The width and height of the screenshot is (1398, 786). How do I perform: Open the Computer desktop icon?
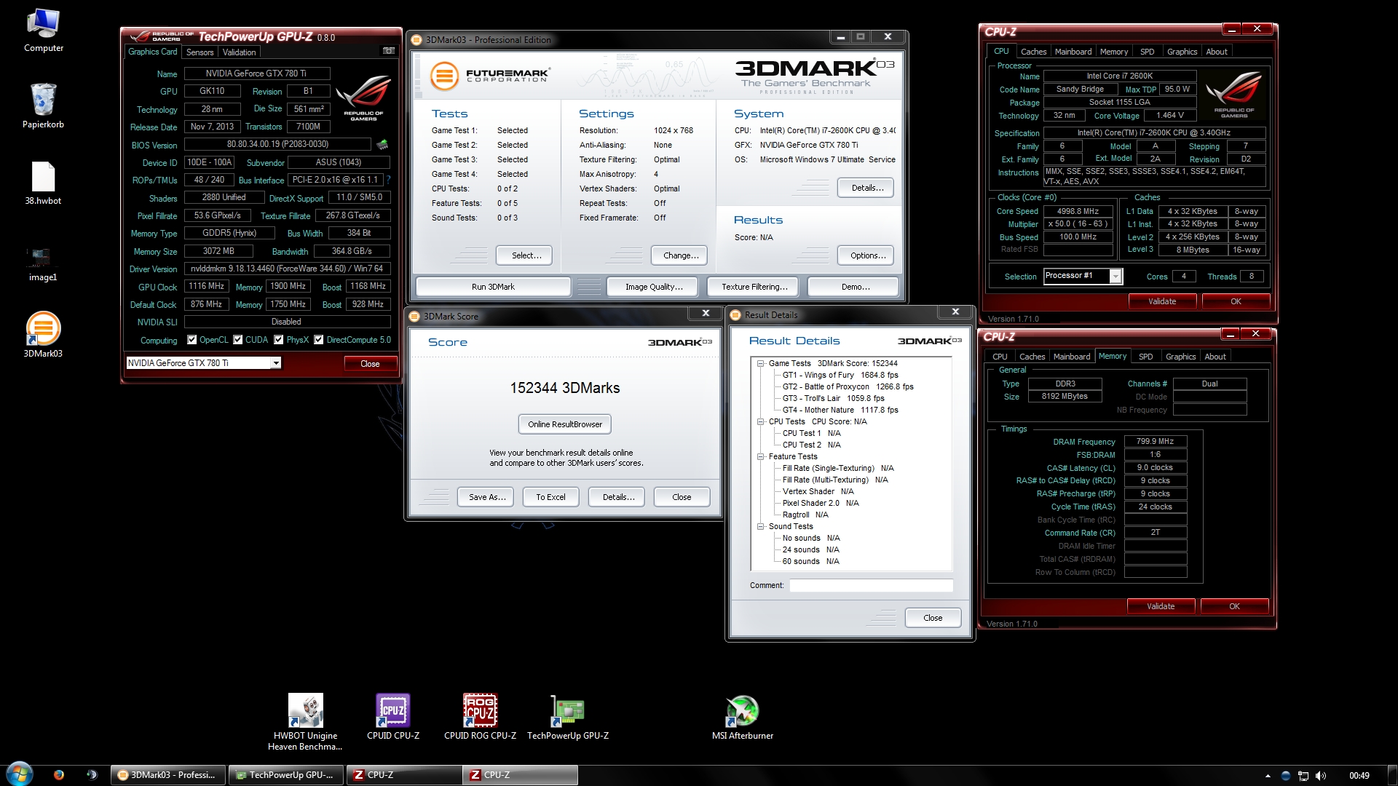pos(43,31)
